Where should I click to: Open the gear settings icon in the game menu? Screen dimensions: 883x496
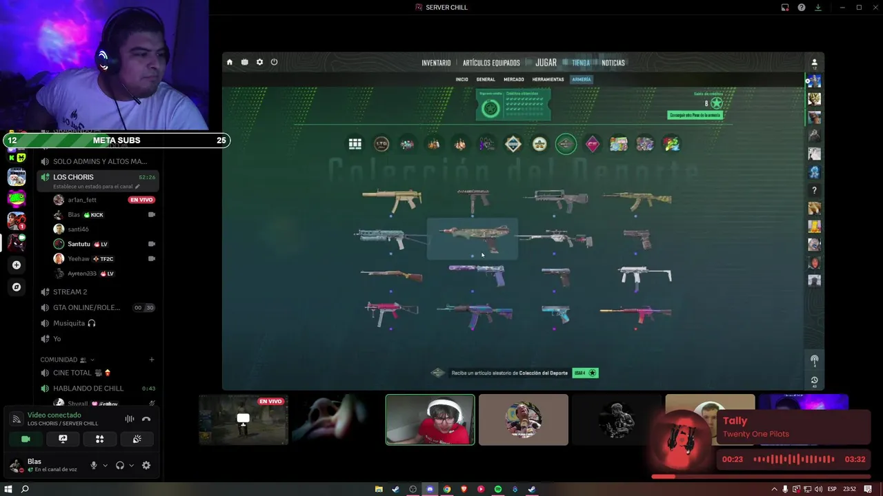pos(259,62)
